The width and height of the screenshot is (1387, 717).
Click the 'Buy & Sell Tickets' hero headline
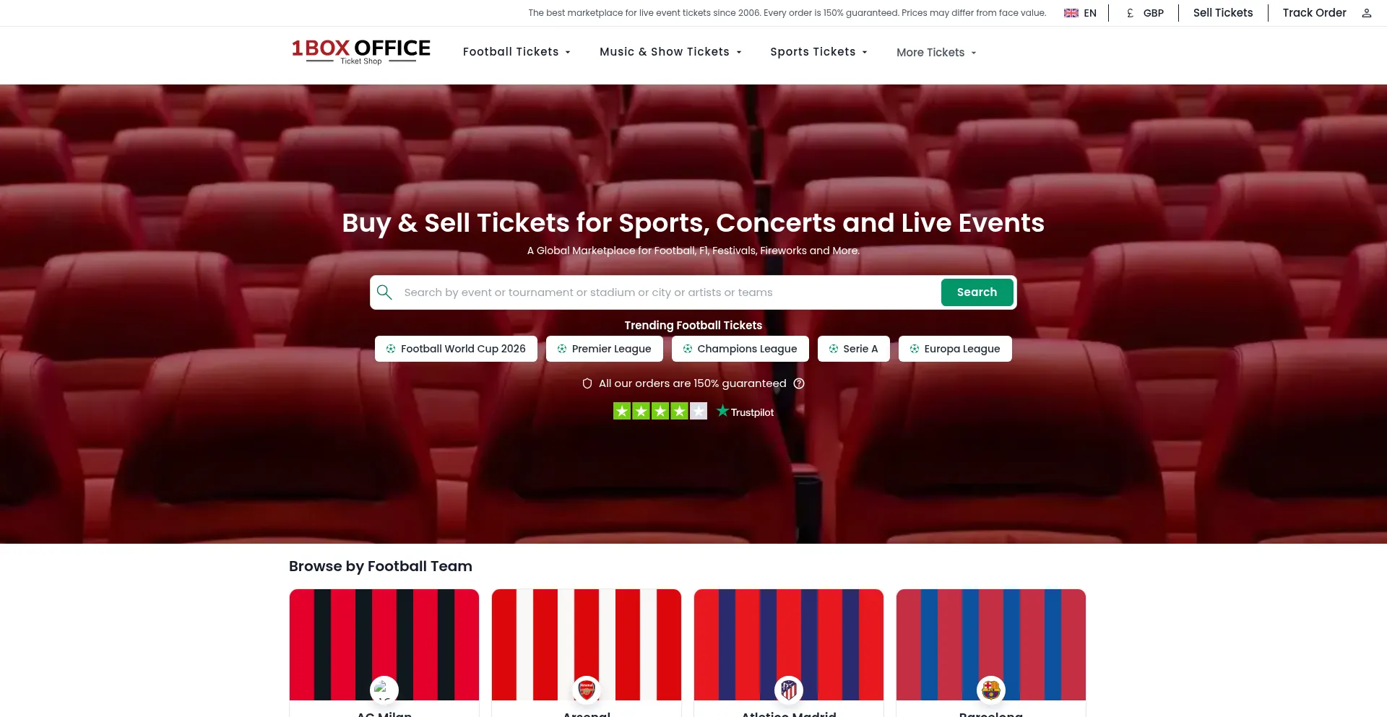[693, 223]
